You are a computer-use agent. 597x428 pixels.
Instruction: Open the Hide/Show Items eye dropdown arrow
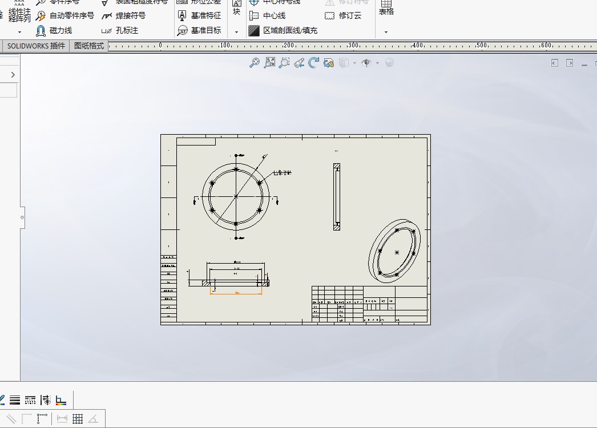click(x=377, y=63)
